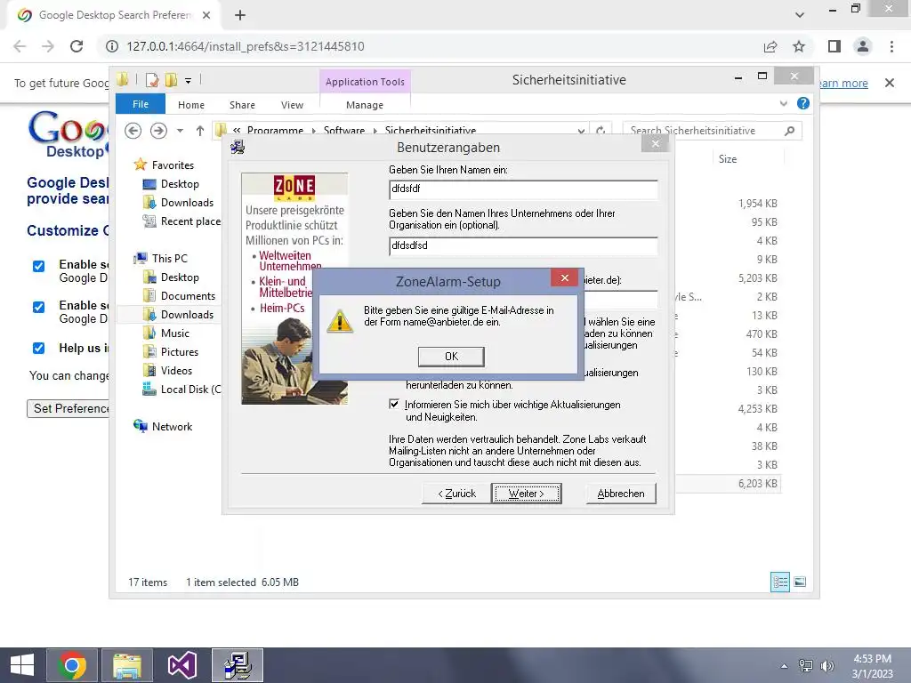Select Local Disk in navigation pane

coord(190,390)
